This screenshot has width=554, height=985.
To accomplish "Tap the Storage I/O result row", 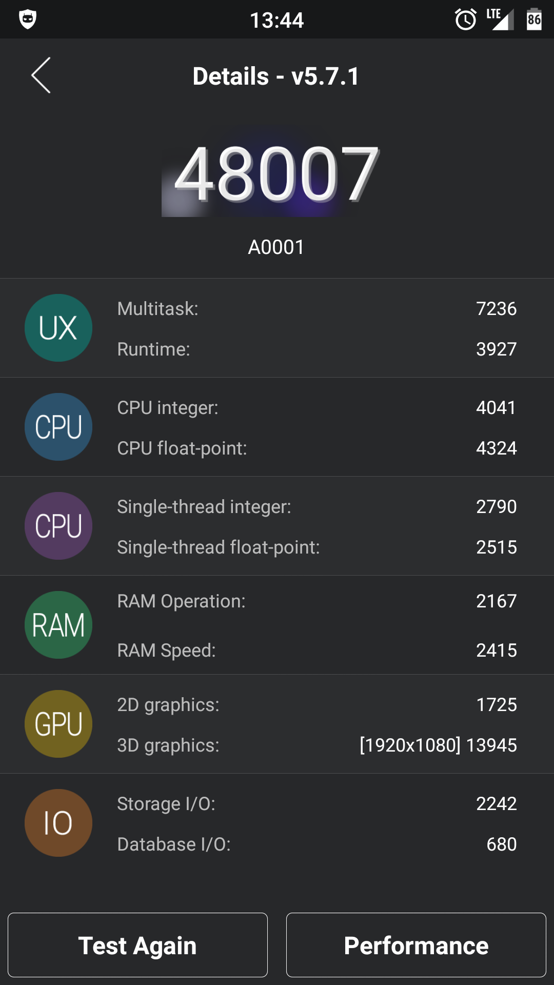I will coord(316,804).
